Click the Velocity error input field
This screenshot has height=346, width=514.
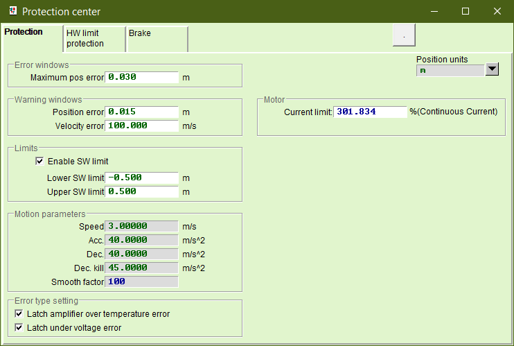pyautogui.click(x=141, y=126)
